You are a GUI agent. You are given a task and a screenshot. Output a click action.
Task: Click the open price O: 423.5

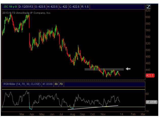pos(40,7)
